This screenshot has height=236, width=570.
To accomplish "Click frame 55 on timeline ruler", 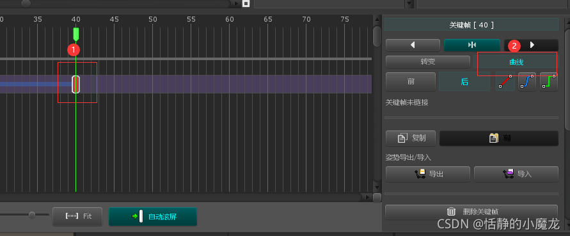I will point(191,19).
